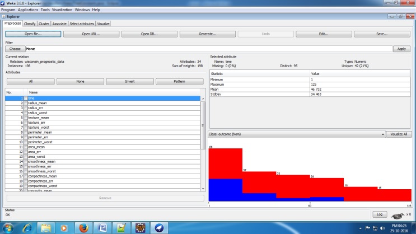The height and width of the screenshot is (234, 416).
Task: Switch to the Classify tab
Action: tap(30, 24)
